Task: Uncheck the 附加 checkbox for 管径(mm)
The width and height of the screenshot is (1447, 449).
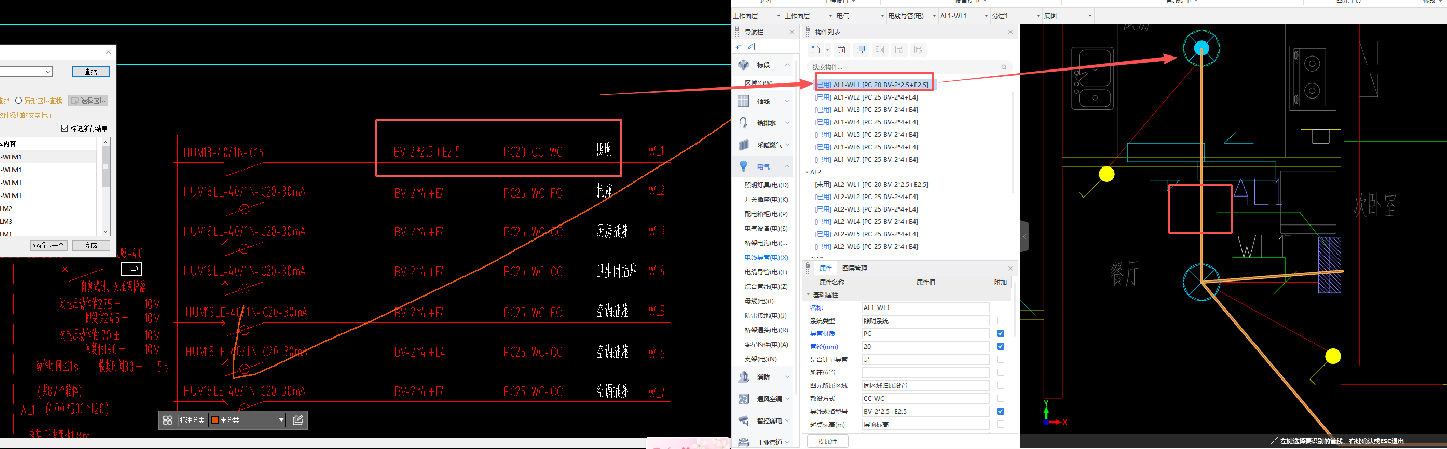Action: coord(1001,346)
